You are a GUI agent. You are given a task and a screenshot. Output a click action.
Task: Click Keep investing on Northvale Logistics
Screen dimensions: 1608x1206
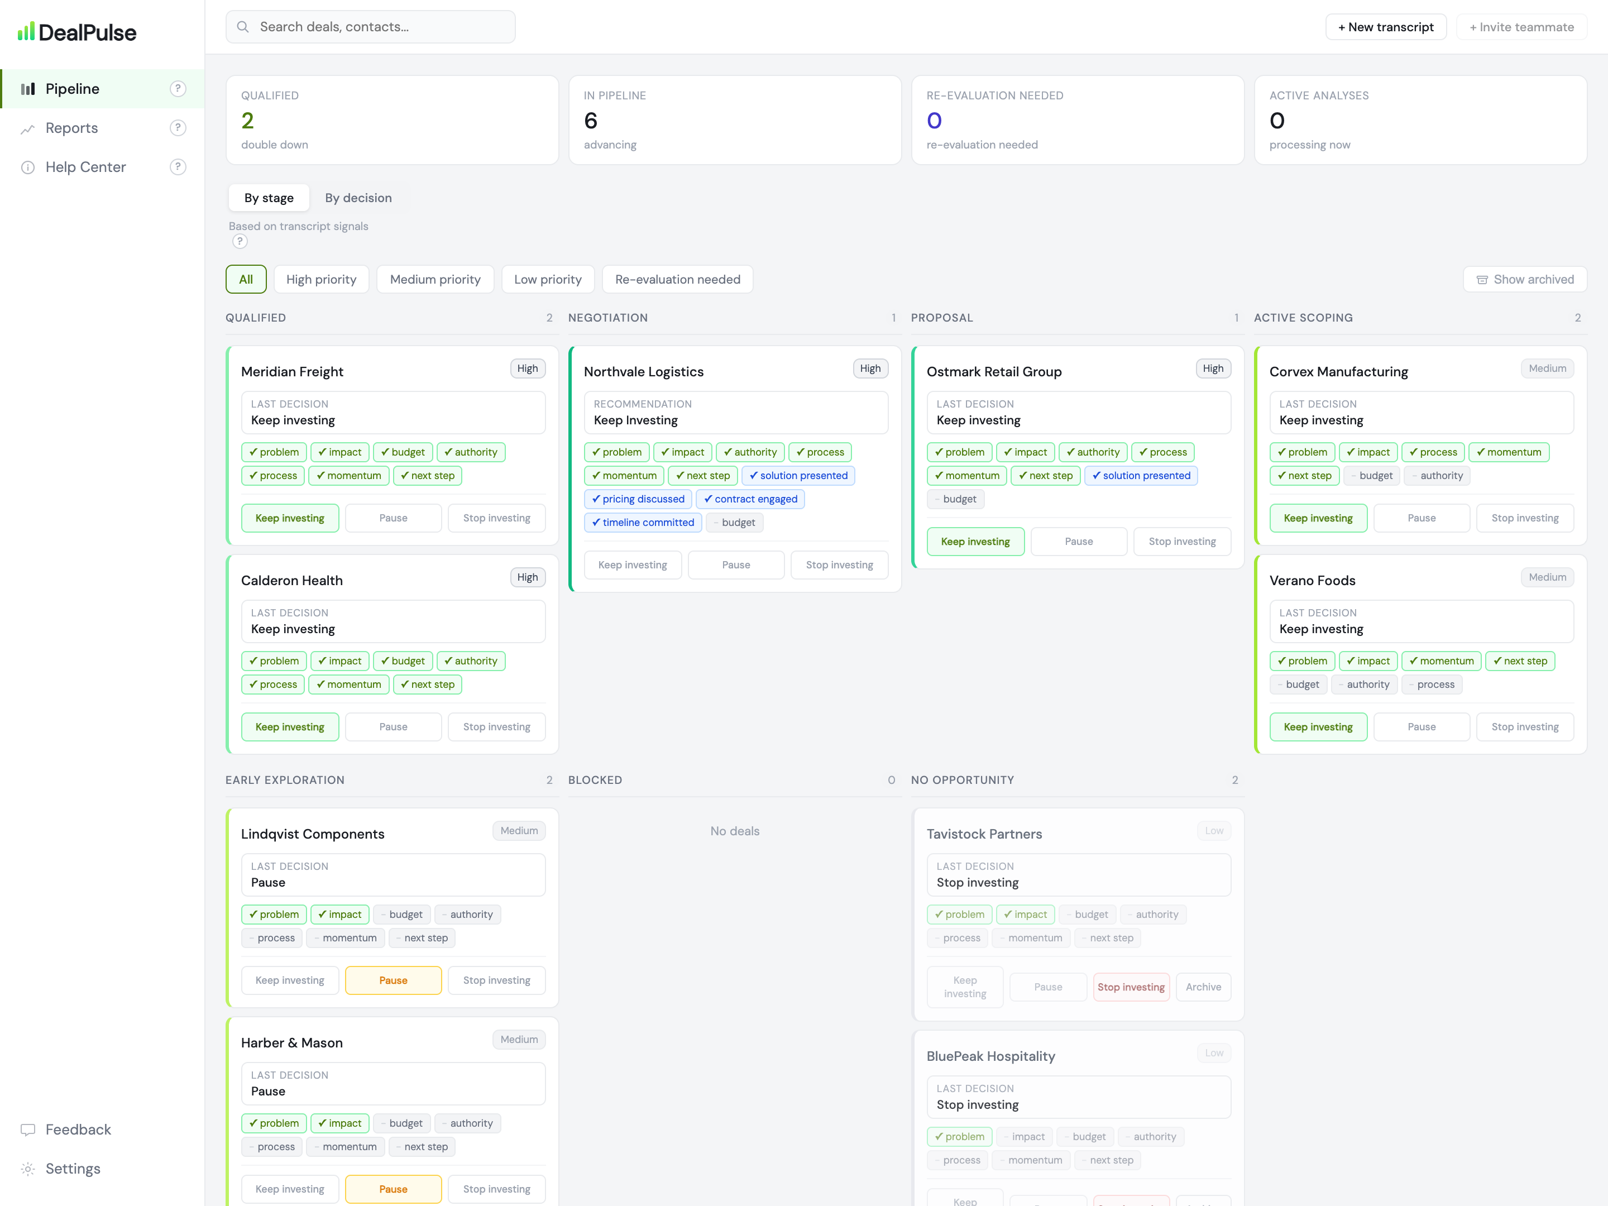click(633, 565)
